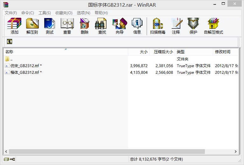Sort by the 压缩后大小 column header
This screenshot has height=165, width=244.
tap(162, 52)
